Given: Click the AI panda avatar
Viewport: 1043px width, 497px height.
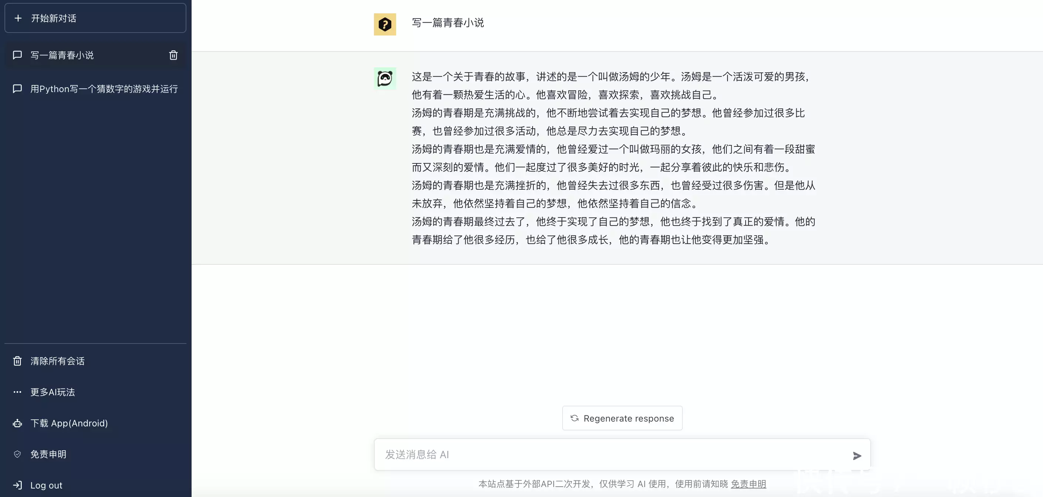Looking at the screenshot, I should pyautogui.click(x=385, y=78).
